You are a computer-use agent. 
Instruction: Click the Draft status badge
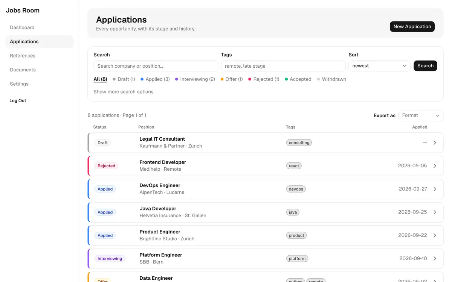click(102, 143)
